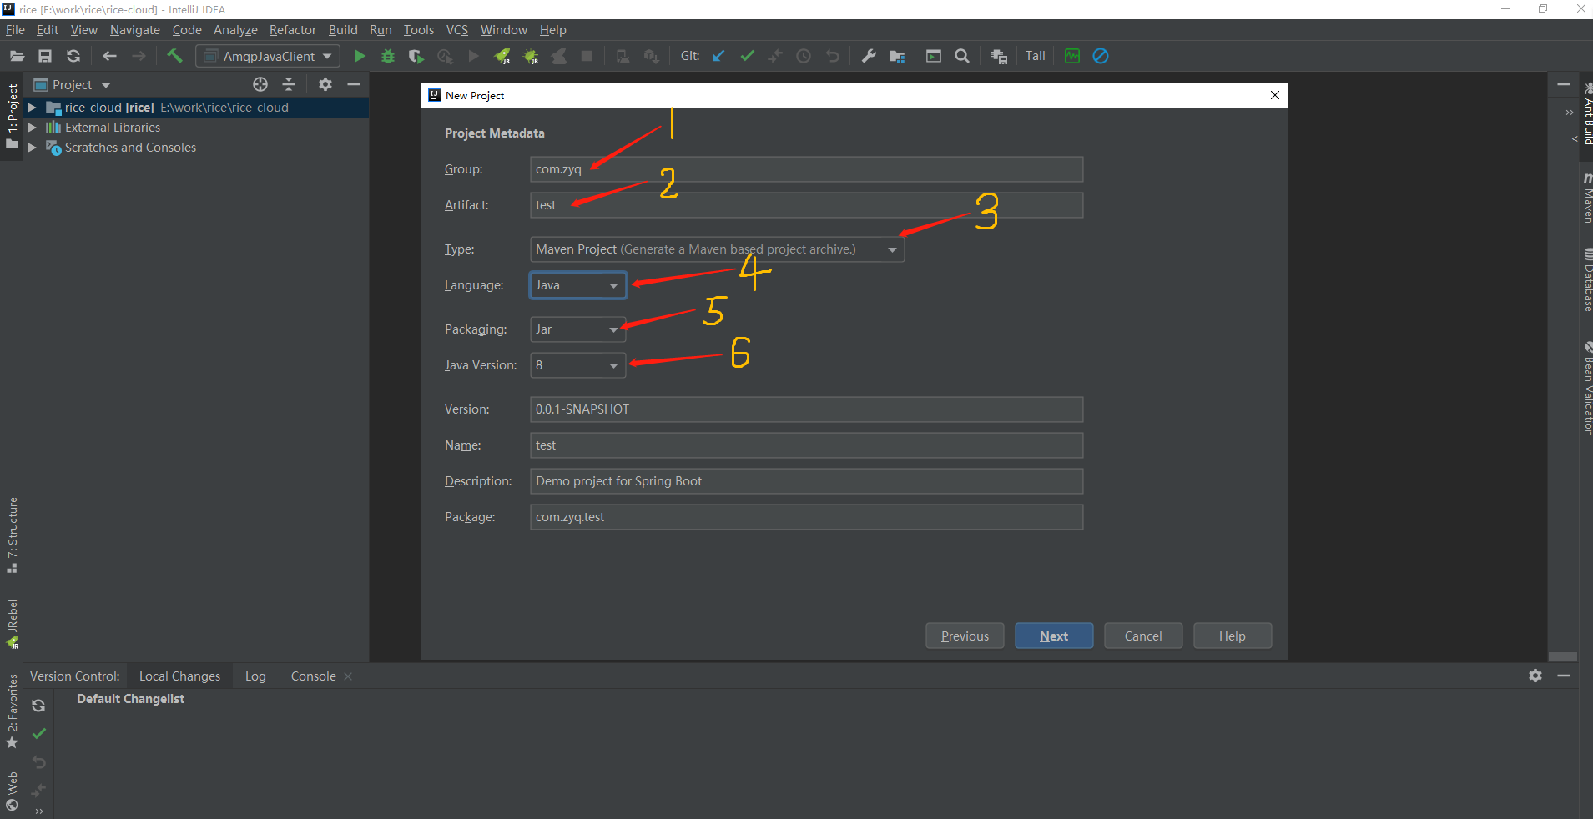The image size is (1593, 819).
Task: Click Collapse All icon in Project panel
Action: (x=289, y=84)
